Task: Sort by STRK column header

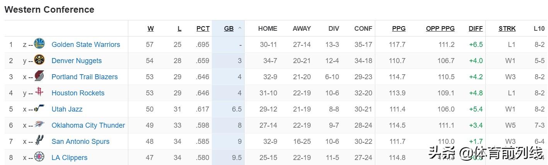Action: pos(507,28)
